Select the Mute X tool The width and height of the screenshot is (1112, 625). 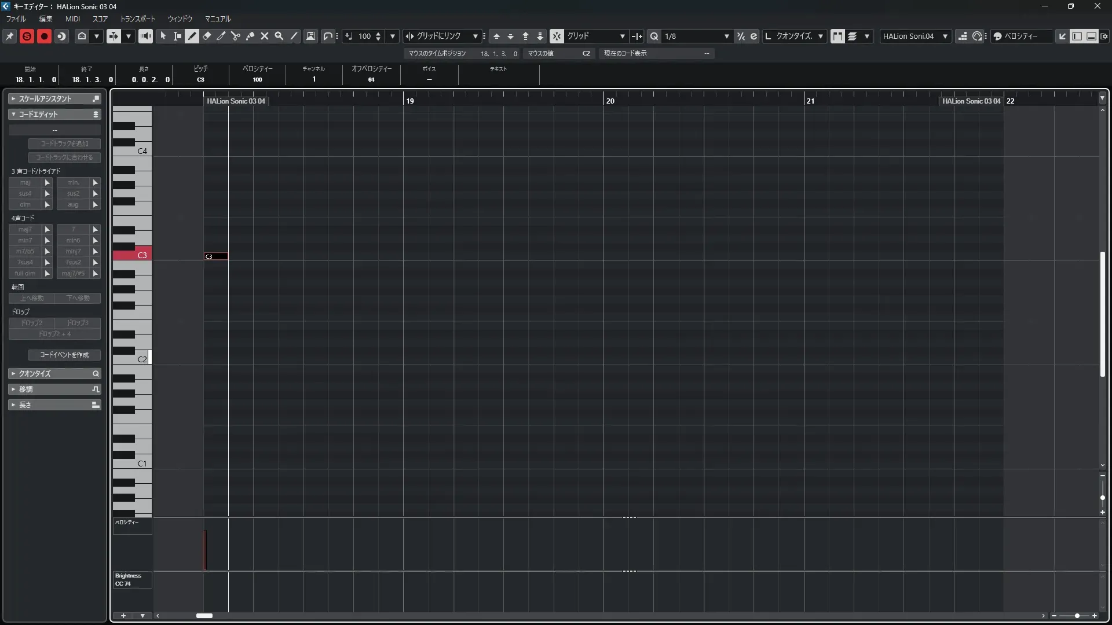(x=265, y=36)
